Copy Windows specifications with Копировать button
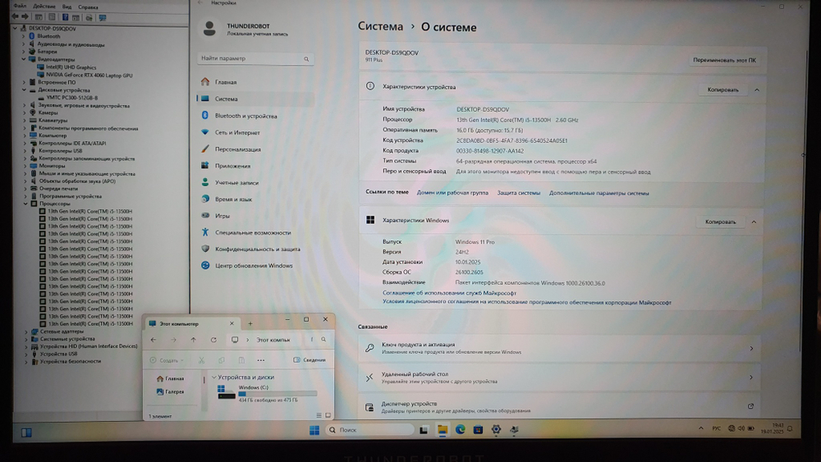This screenshot has height=462, width=821. point(720,222)
